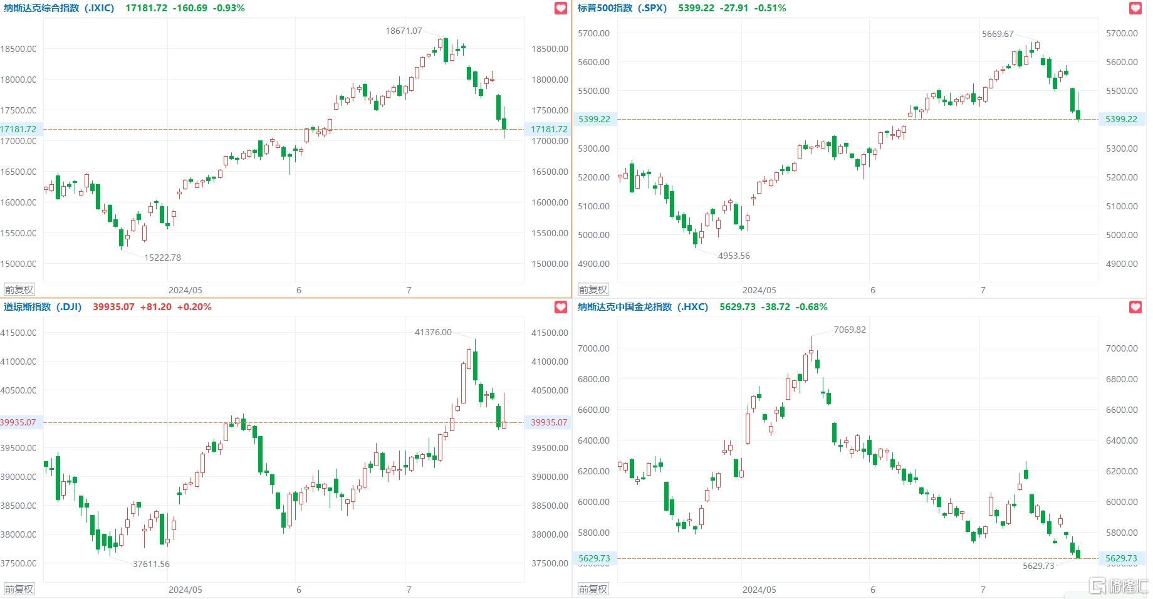The image size is (1153, 599).
Task: Click the 18671.07 high label on Nasdaq chart
Action: (x=404, y=31)
